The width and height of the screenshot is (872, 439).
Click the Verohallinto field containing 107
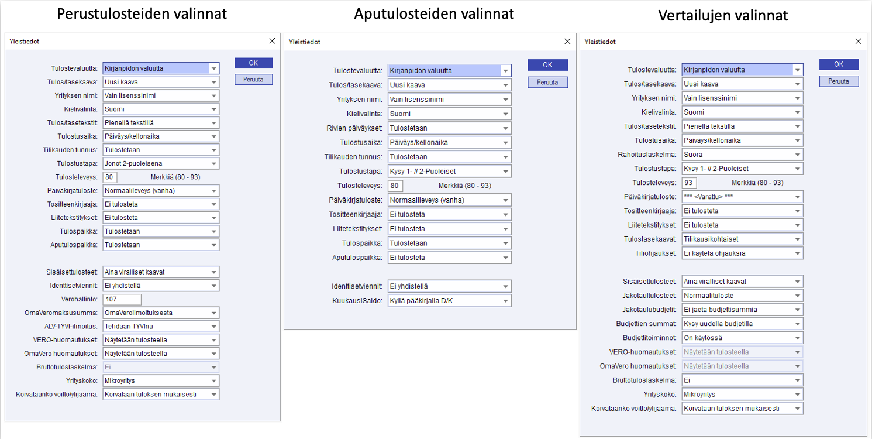click(122, 299)
